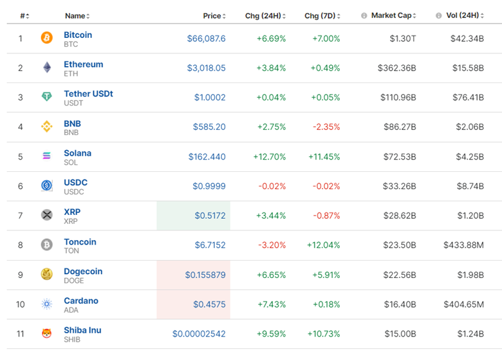Click Cardano price $0.4575
Screen dimensions: 502x352
coord(209,304)
